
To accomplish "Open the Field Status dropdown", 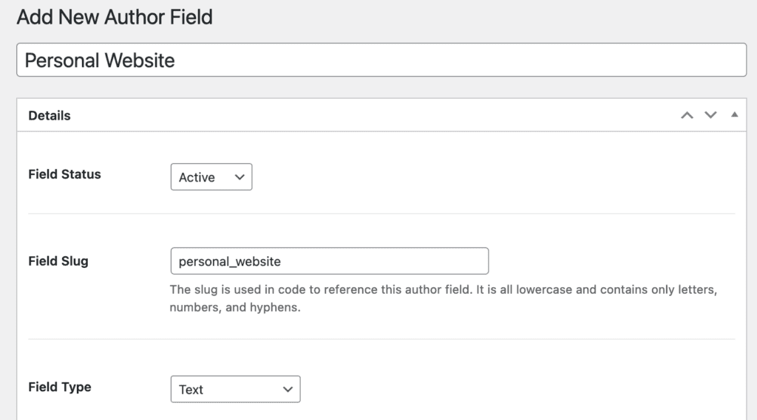I will (x=211, y=177).
